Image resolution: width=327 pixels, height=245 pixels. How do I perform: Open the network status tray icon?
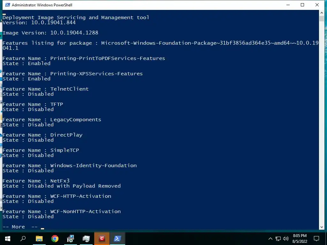[x=278, y=239]
